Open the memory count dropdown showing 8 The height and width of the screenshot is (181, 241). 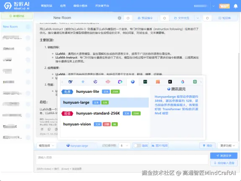coord(124,146)
